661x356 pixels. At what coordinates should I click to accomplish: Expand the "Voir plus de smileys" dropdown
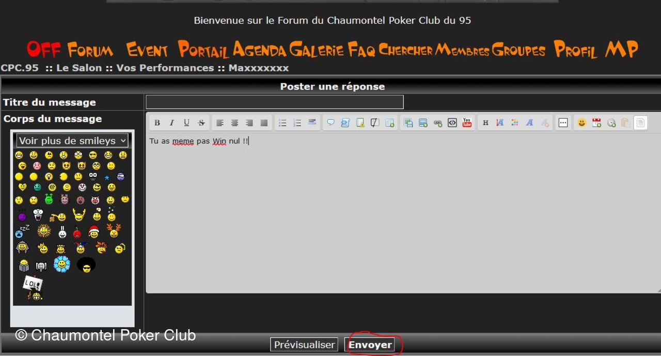pyautogui.click(x=72, y=141)
